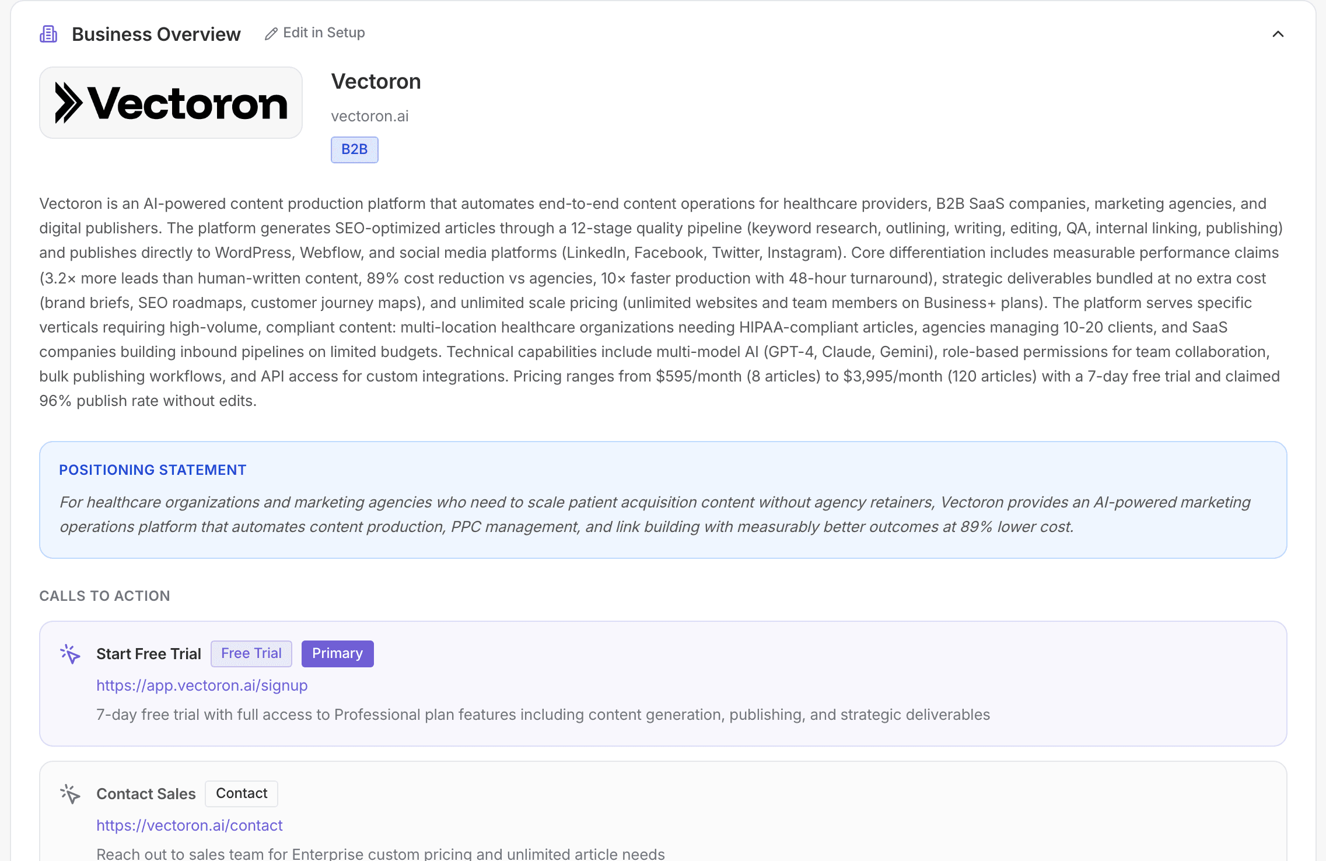Click the vectoron.ai domain text

click(x=370, y=116)
